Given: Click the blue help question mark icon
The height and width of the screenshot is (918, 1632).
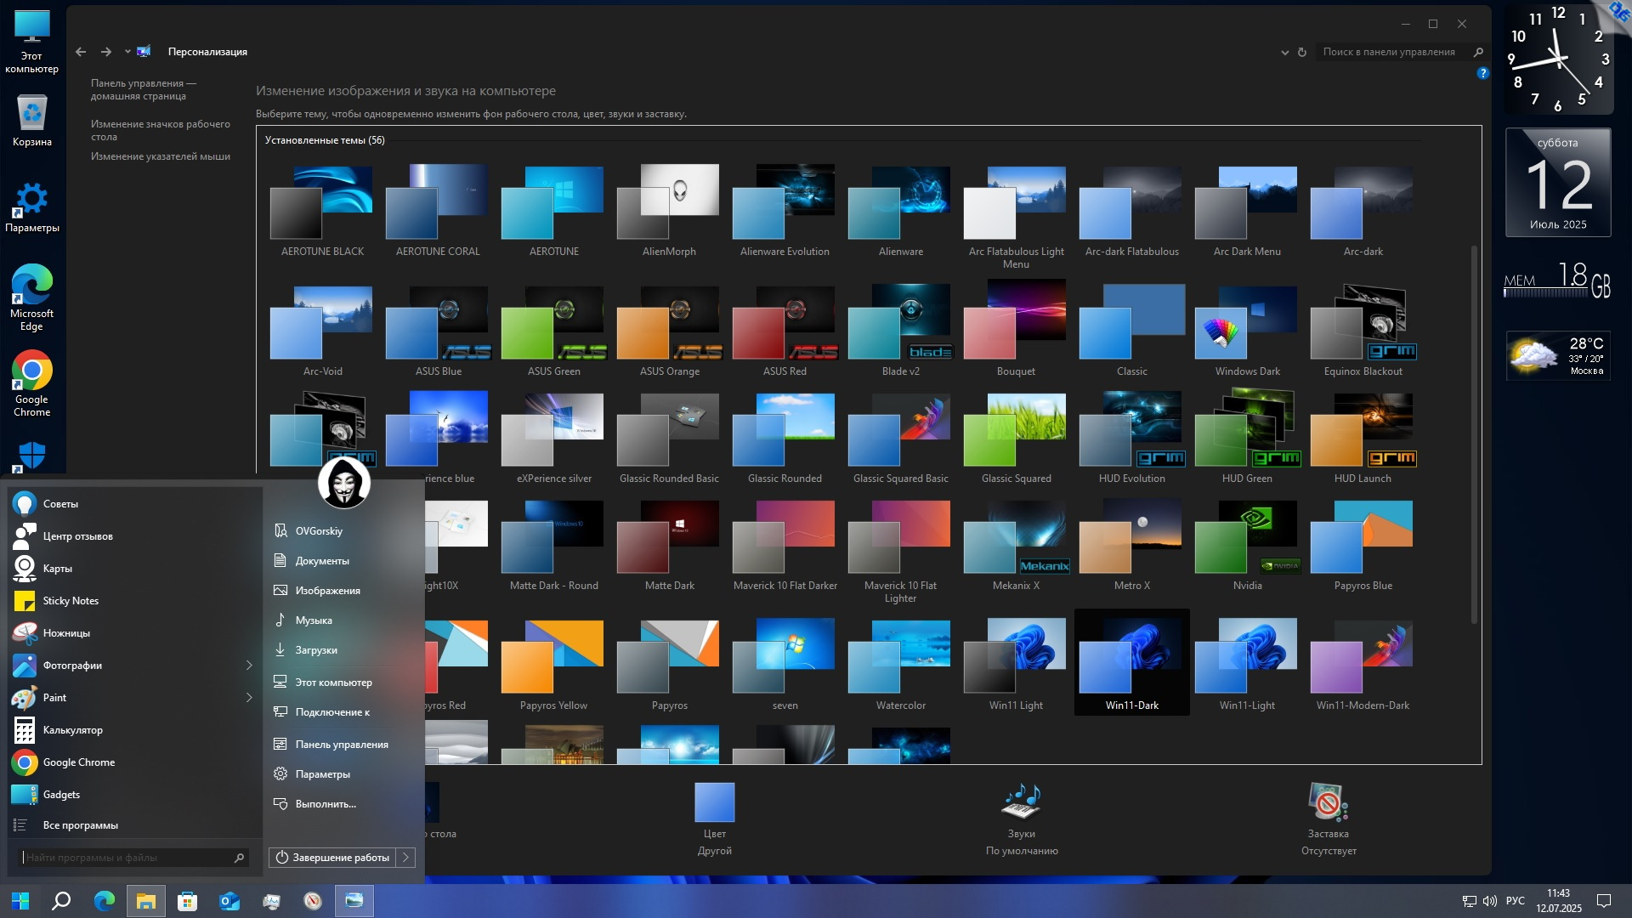Looking at the screenshot, I should [1482, 73].
